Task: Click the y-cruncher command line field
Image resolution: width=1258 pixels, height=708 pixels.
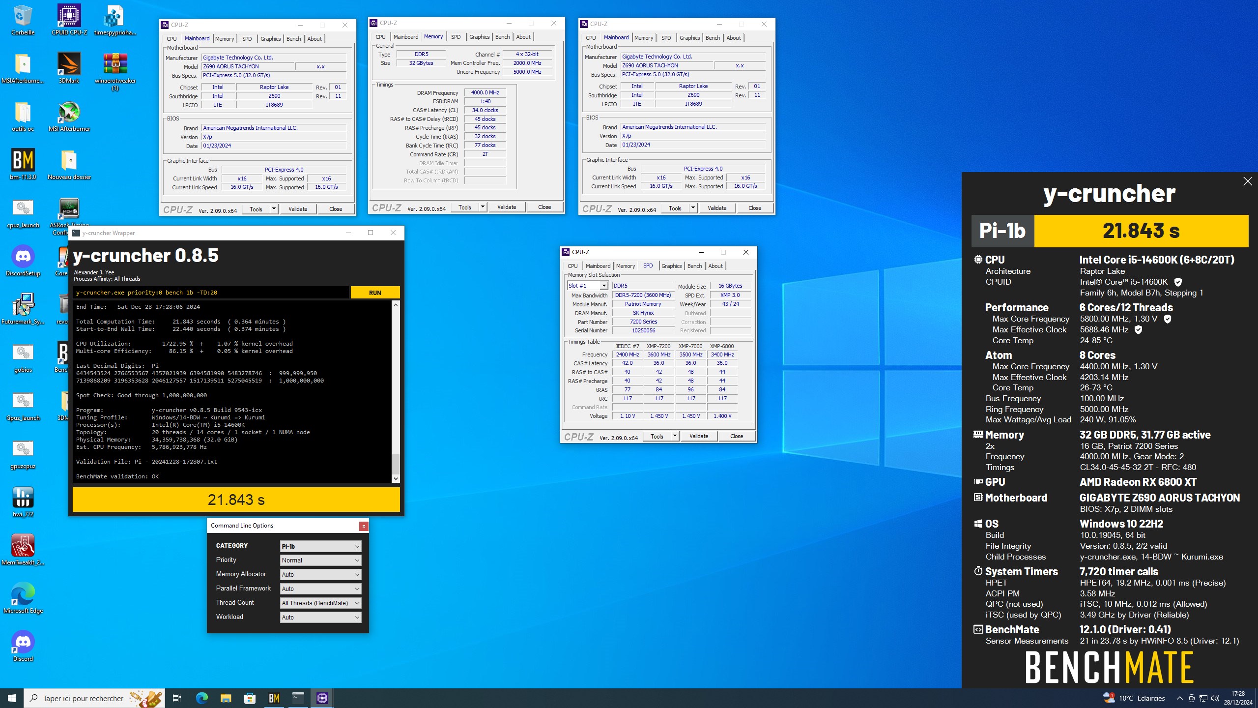Action: pos(211,293)
